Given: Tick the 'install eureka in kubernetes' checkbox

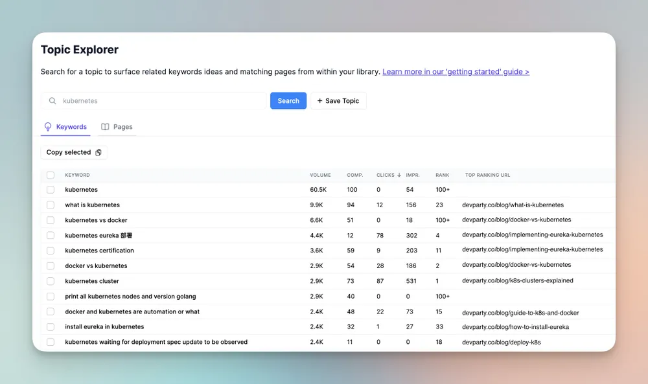Looking at the screenshot, I should point(51,327).
